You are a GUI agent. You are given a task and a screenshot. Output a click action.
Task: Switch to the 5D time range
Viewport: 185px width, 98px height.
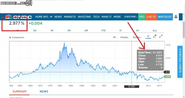pos(35,31)
